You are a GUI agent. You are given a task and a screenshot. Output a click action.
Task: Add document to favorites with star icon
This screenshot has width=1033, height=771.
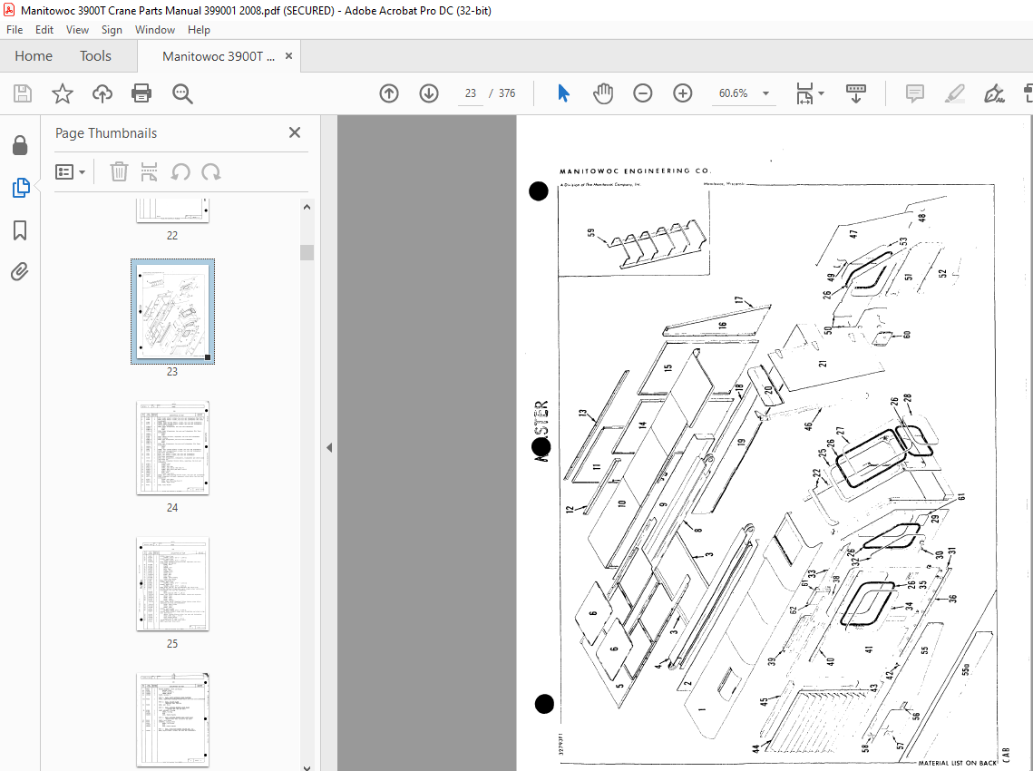[x=62, y=93]
